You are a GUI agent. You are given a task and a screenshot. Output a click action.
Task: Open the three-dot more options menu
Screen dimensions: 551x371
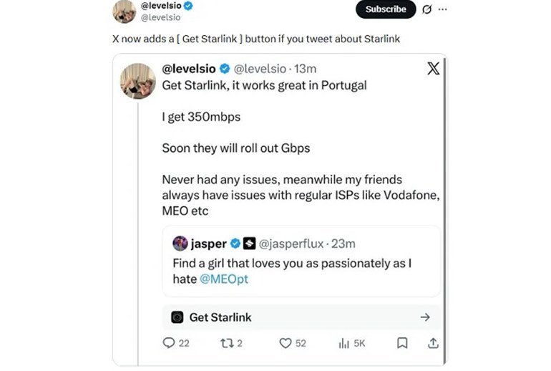point(442,9)
